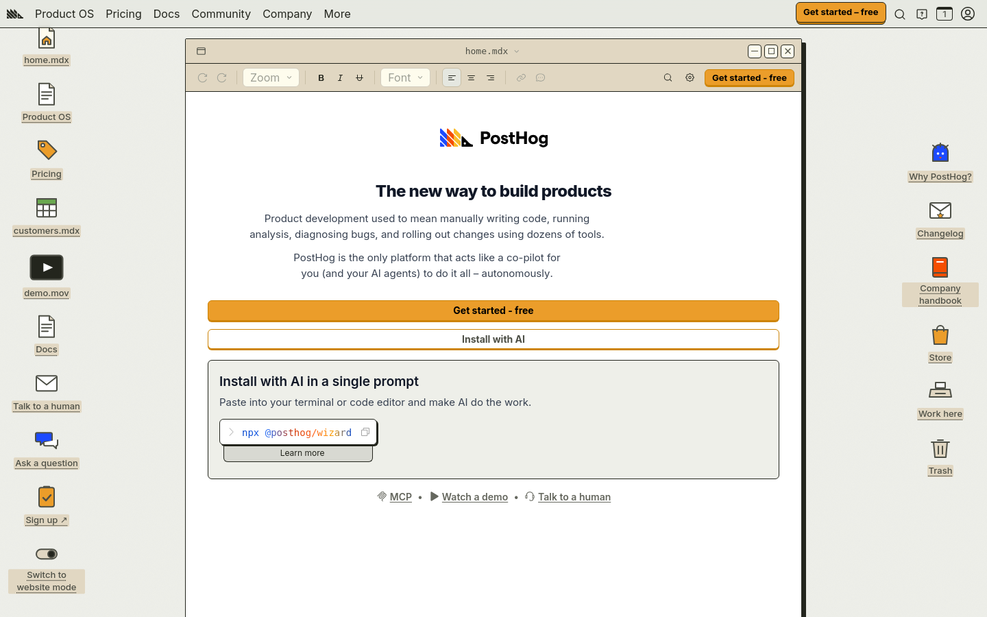The height and width of the screenshot is (617, 987).
Task: Open the More menu
Action: coord(337,14)
